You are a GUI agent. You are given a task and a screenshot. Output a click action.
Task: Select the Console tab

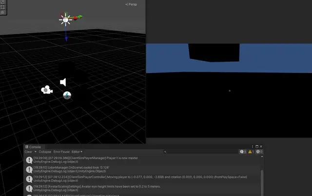pyautogui.click(x=33, y=147)
